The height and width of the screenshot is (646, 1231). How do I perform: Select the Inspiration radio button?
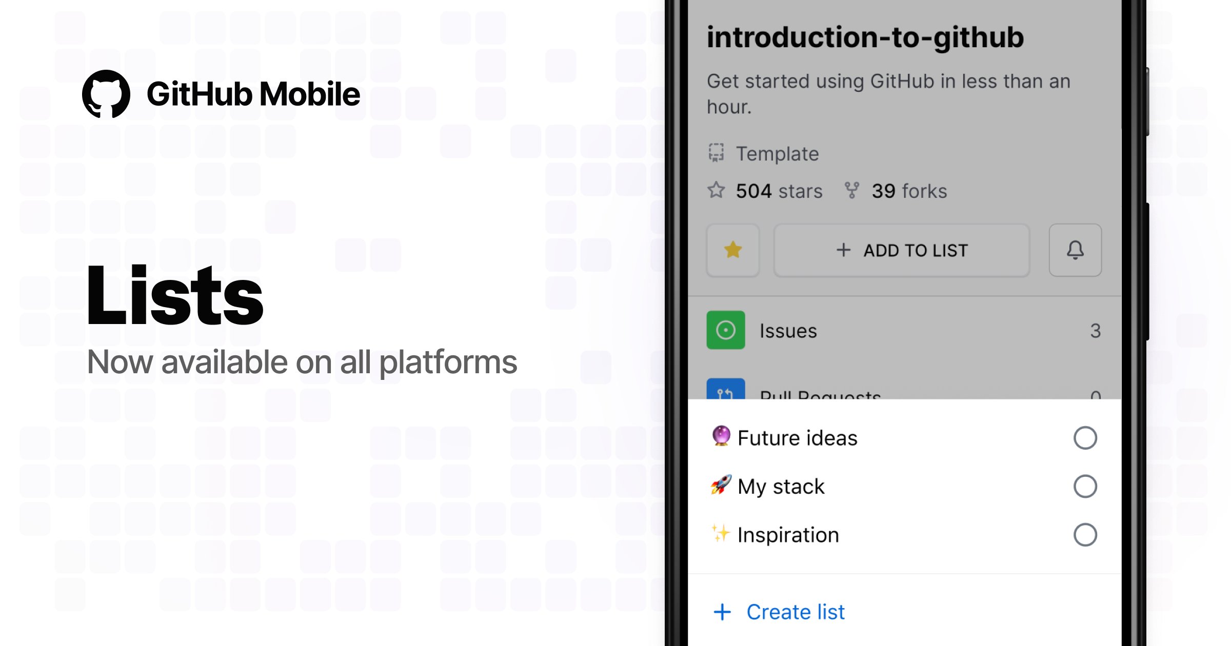(1085, 535)
